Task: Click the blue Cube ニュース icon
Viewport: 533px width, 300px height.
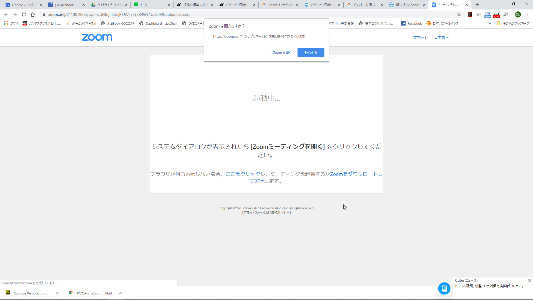Action: click(444, 288)
